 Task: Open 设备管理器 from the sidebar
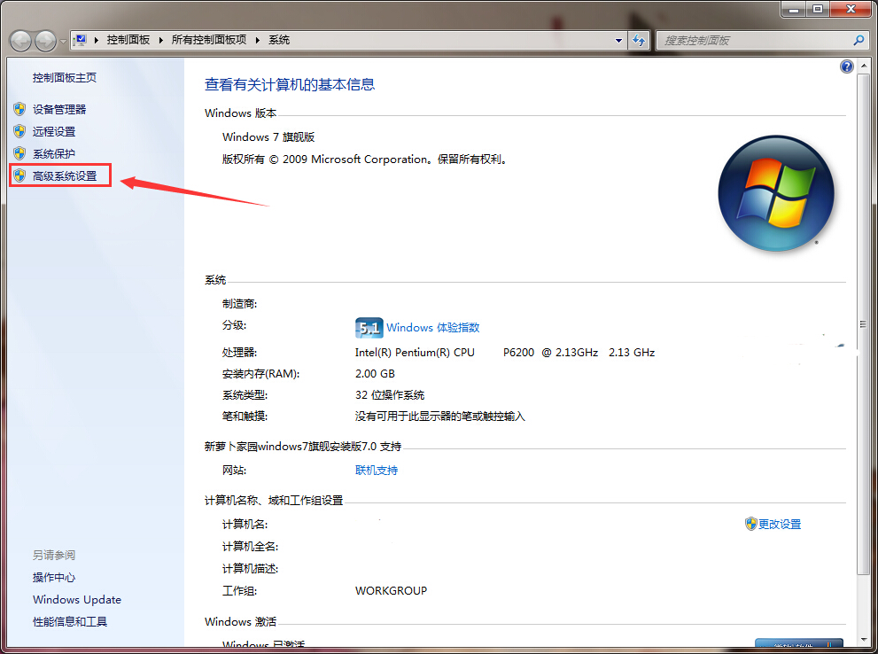[58, 109]
